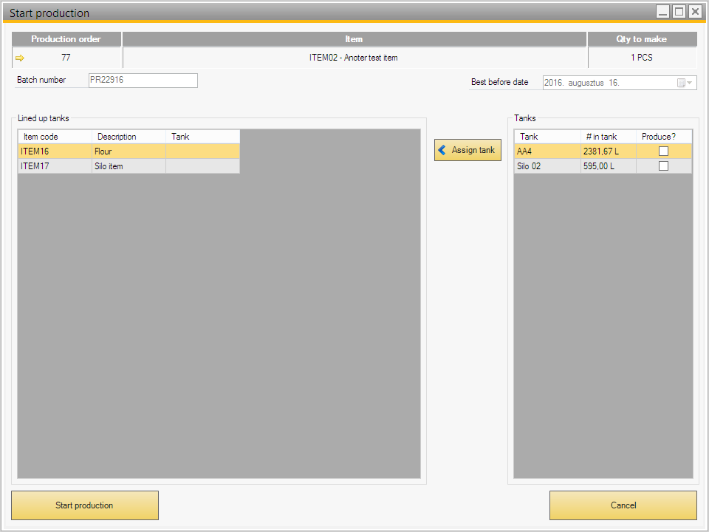Select the ITEM16 Flour row
The height and width of the screenshot is (532, 709).
pos(55,151)
